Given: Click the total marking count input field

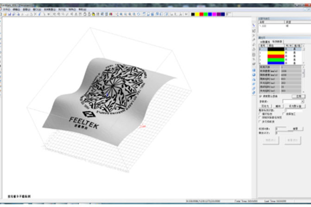Looking at the screenshot, I should 294,110.
